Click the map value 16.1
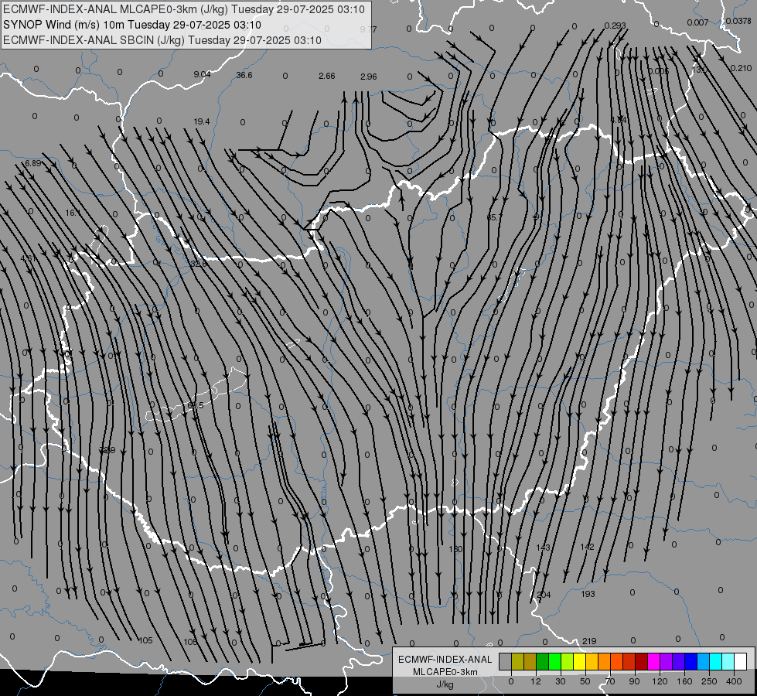The image size is (757, 696). (73, 213)
